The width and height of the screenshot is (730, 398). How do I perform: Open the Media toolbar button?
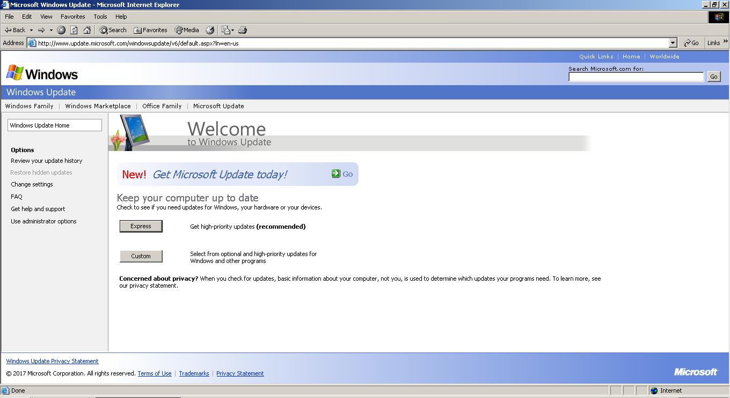[x=186, y=30]
